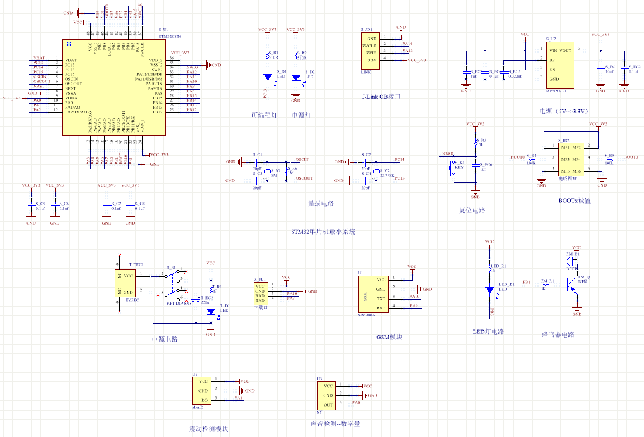The image size is (644, 437).
Task: Click the 'SIM900A' part name text
Action: tap(366, 315)
